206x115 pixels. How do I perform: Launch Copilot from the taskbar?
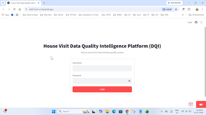101,111
